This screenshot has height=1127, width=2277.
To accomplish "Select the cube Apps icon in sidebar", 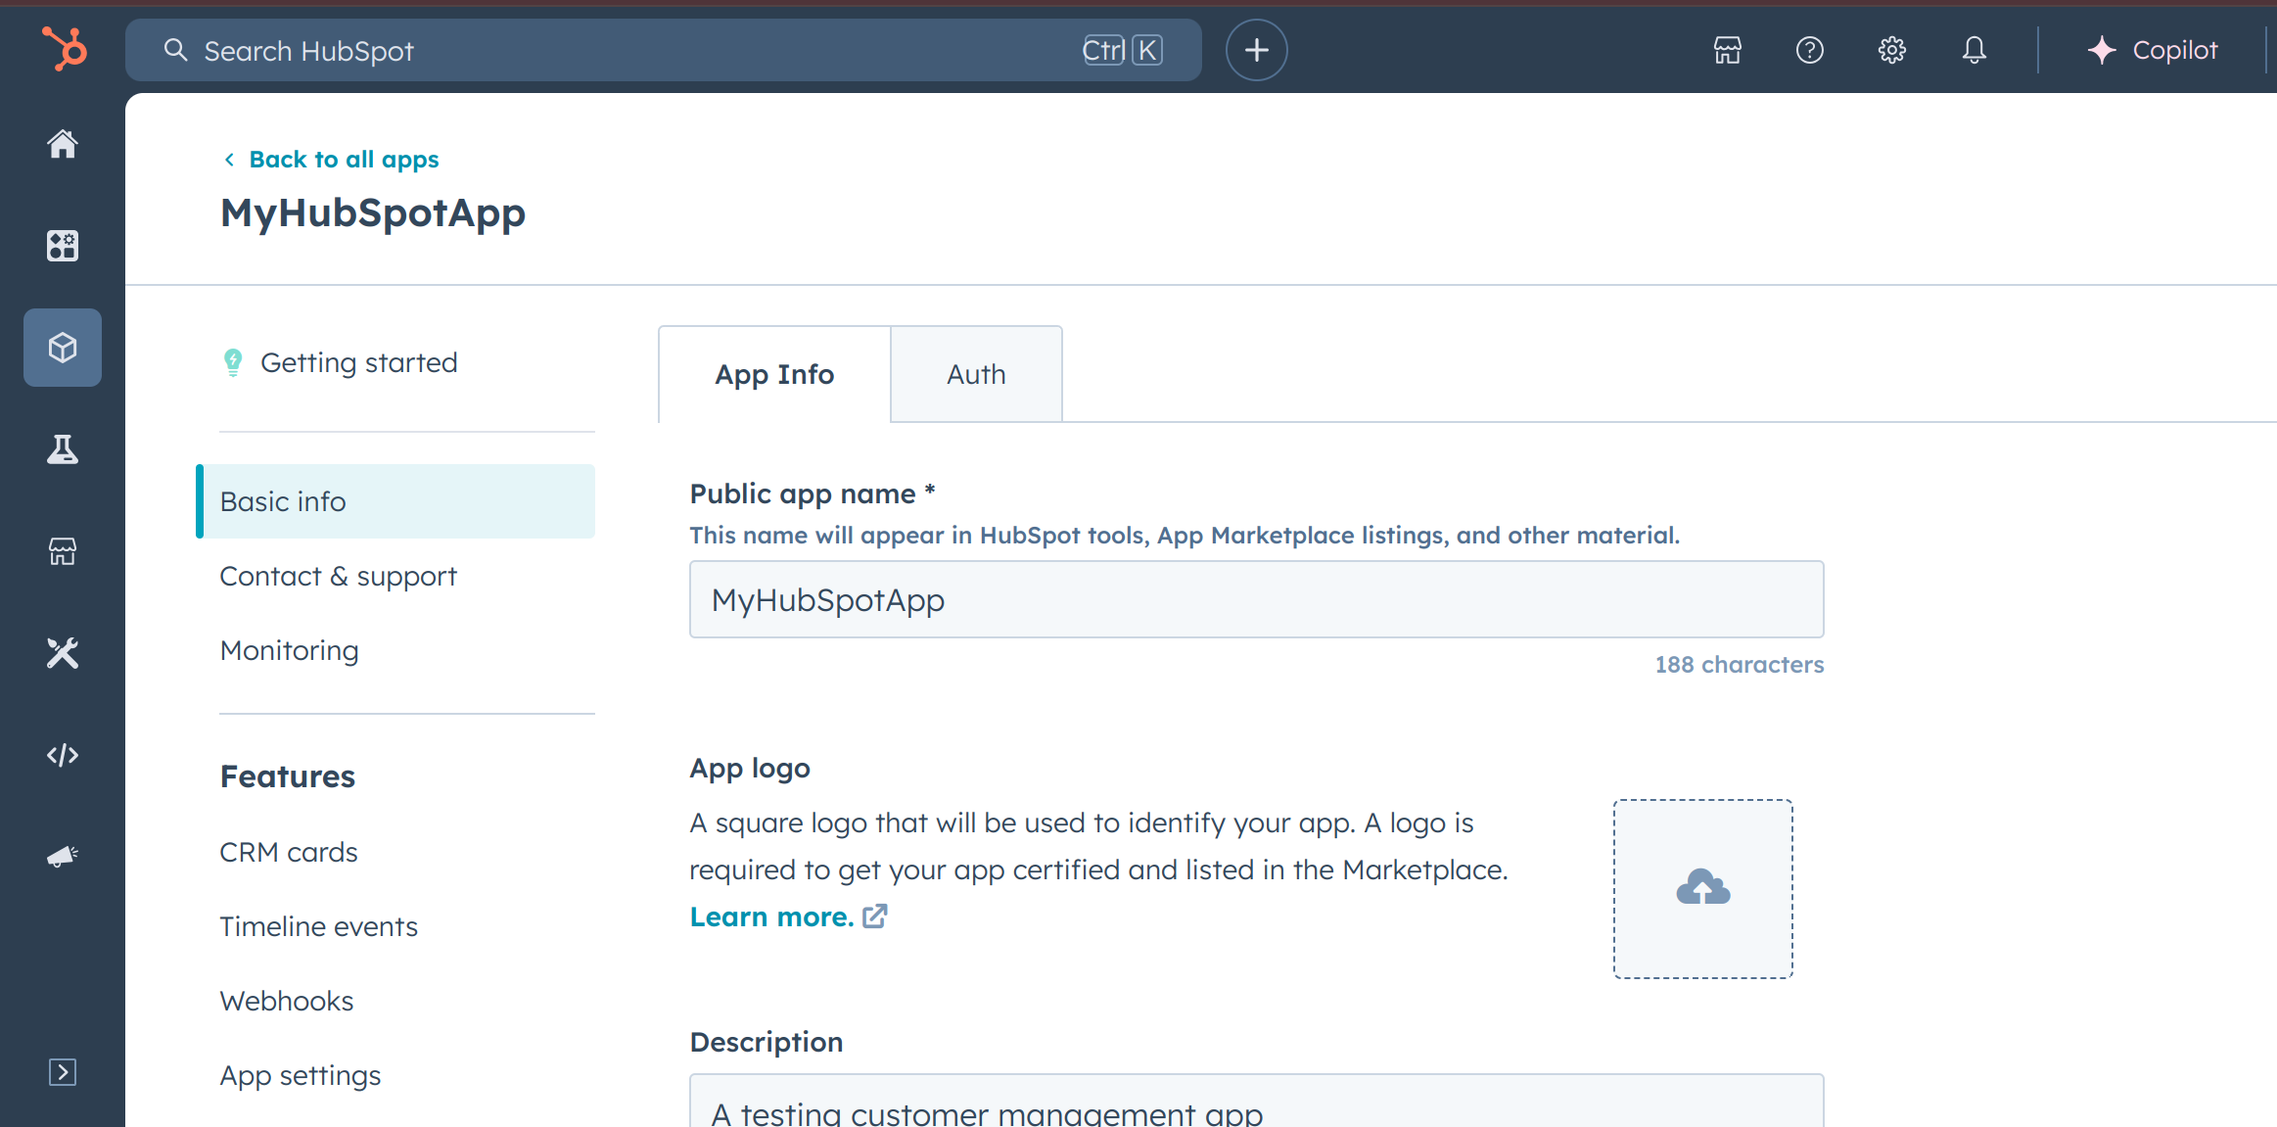I will 63,348.
